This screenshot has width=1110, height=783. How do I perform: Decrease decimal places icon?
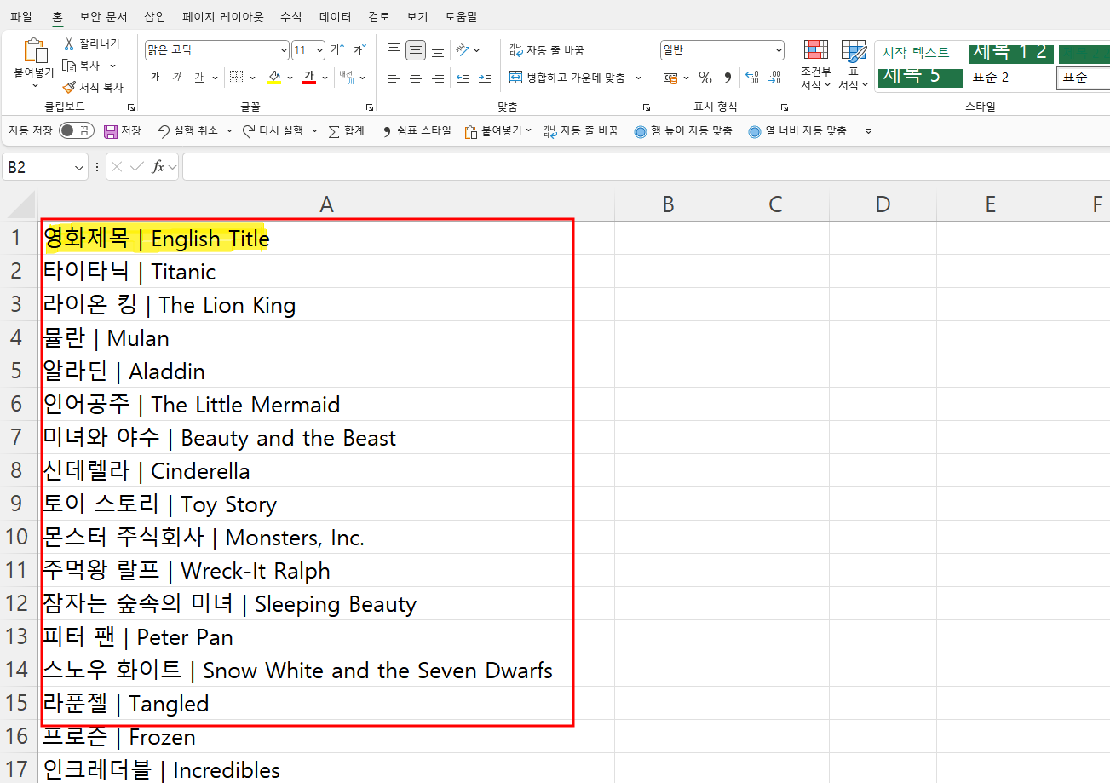[x=774, y=78]
